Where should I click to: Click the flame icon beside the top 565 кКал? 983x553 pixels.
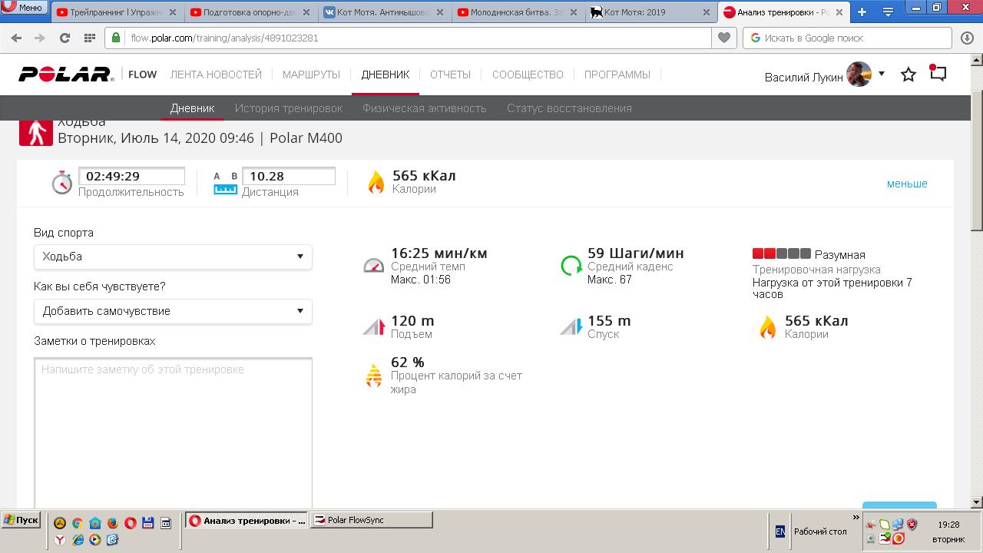point(376,182)
